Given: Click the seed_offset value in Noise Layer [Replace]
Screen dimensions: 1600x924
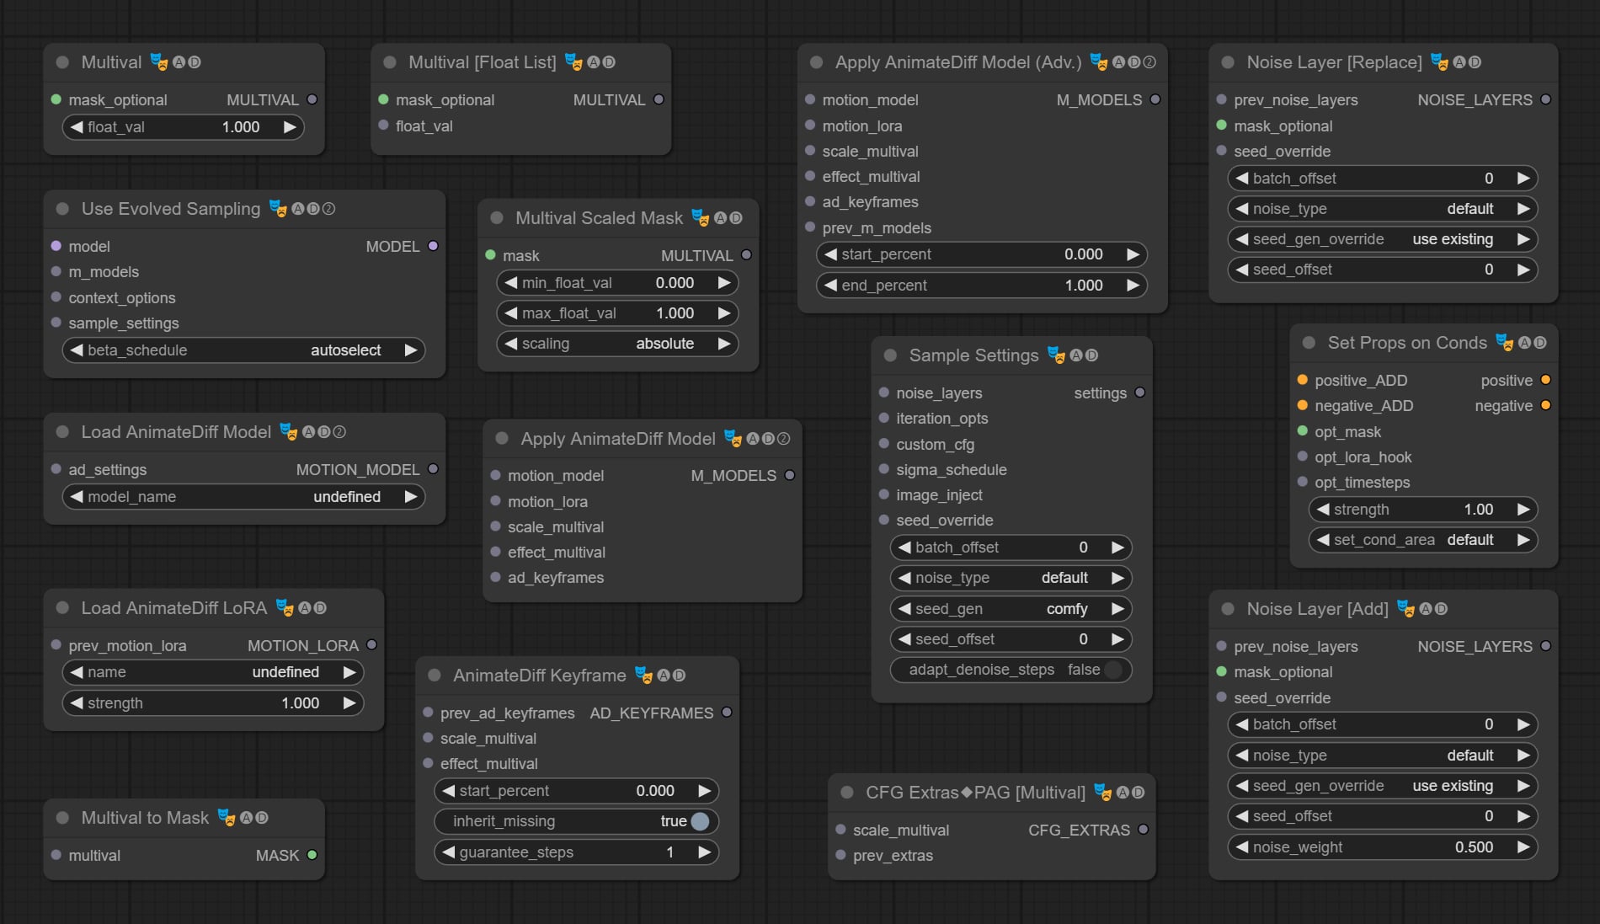Looking at the screenshot, I should [x=1489, y=270].
